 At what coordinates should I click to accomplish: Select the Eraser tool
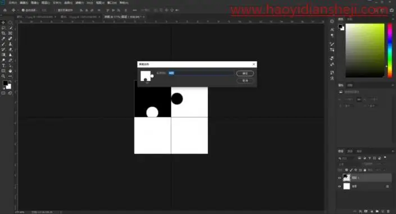click(x=10, y=49)
